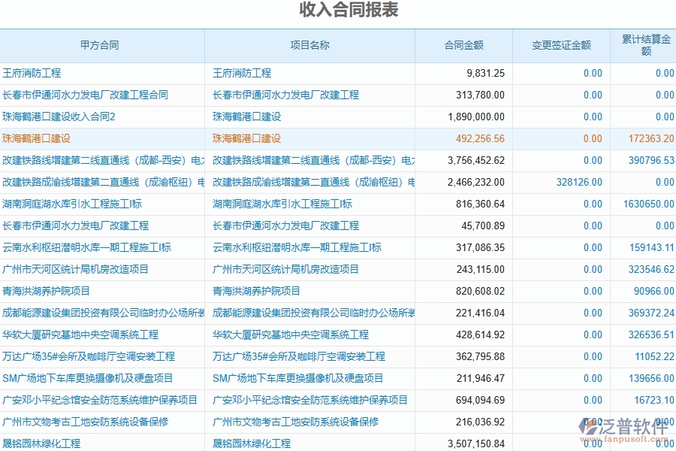Sort by the 合同金额 column header
676x451 pixels.
click(464, 45)
